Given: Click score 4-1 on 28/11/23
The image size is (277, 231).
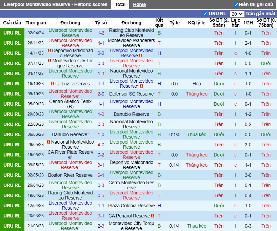Looking at the screenshot, I should point(101,43).
